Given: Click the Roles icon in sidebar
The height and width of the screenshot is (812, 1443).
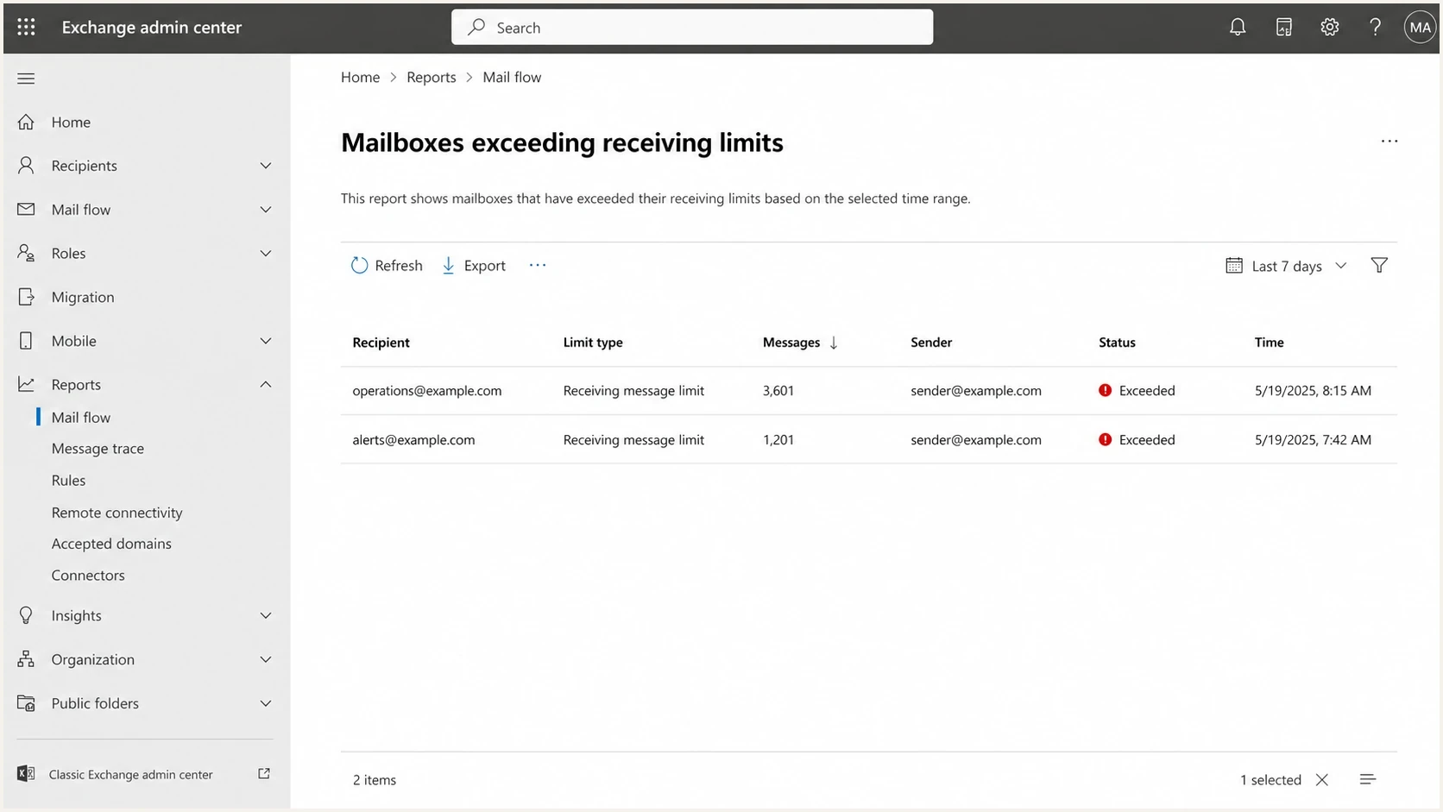Looking at the screenshot, I should pos(26,253).
